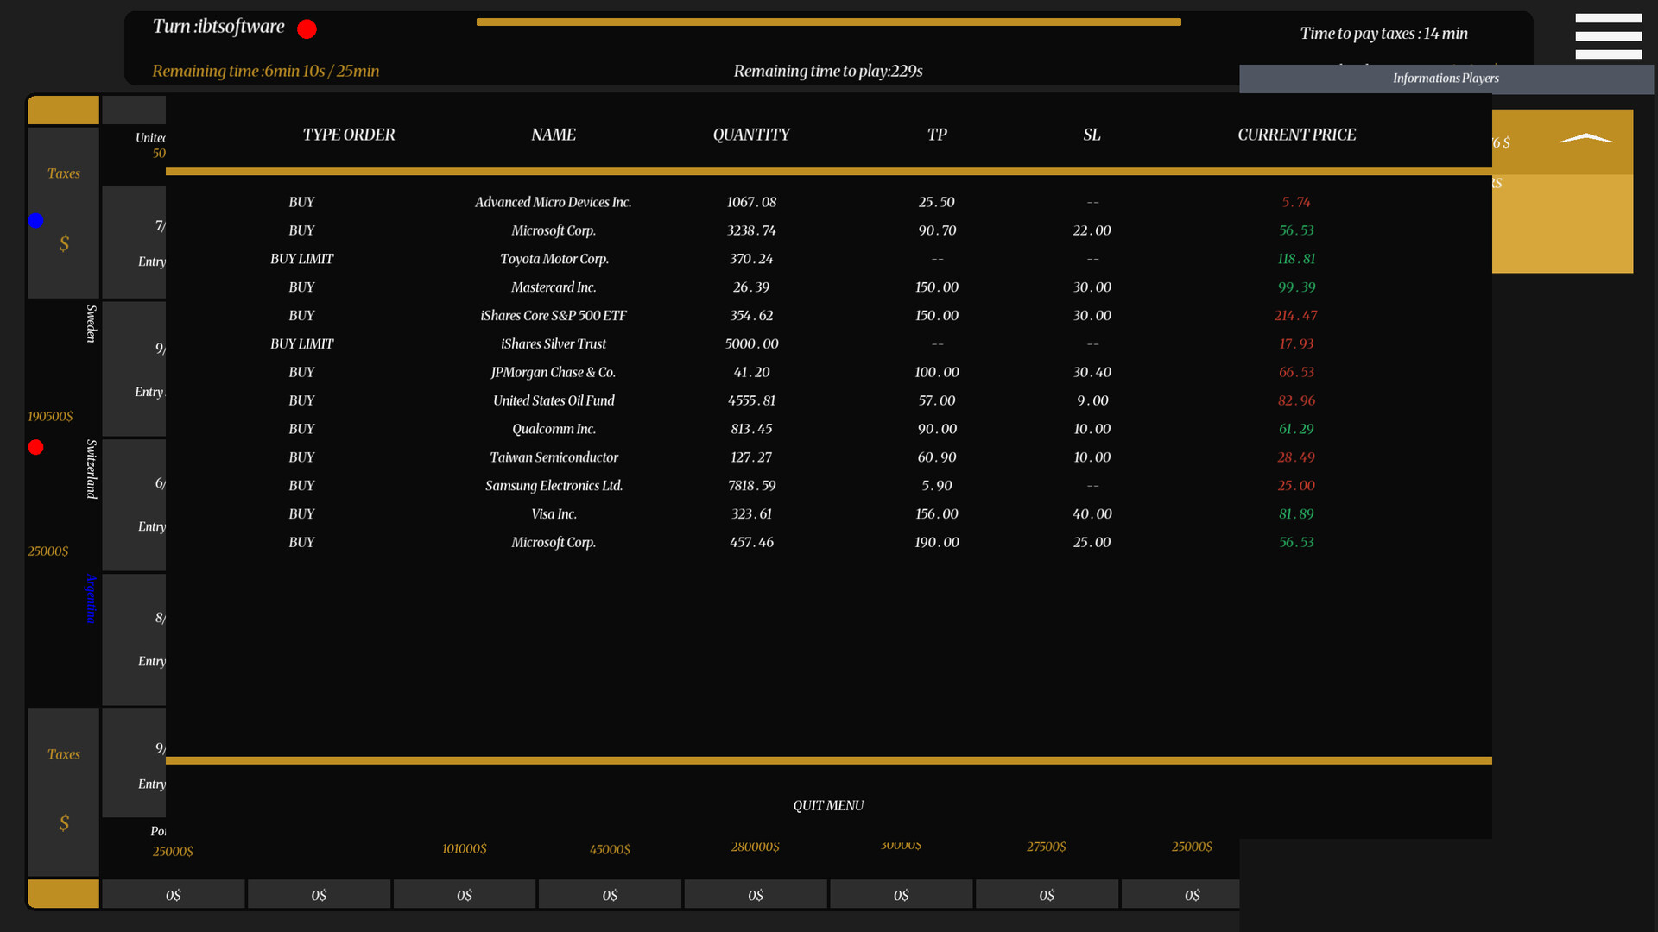Select the Advanced Micro Devices order row
Image resolution: width=1658 pixels, height=932 pixels.
coord(553,202)
